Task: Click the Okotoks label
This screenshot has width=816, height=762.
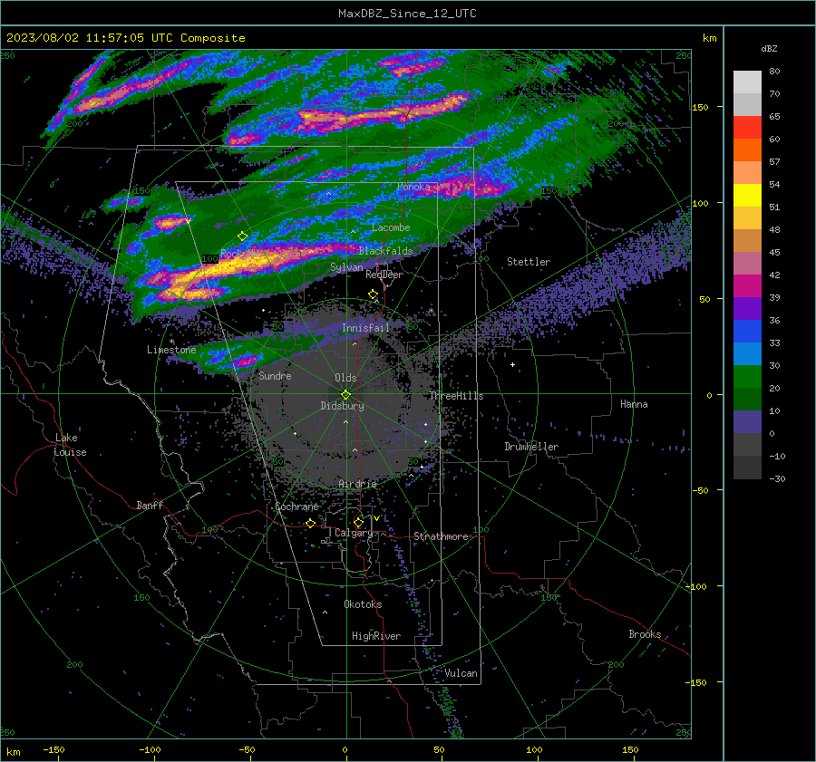Action: point(363,604)
